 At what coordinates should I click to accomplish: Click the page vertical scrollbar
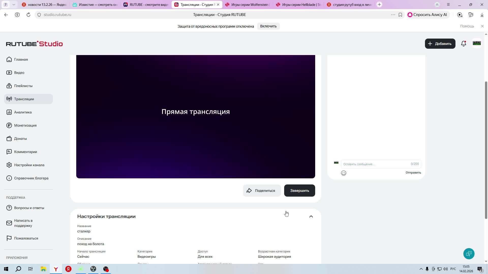point(486,150)
